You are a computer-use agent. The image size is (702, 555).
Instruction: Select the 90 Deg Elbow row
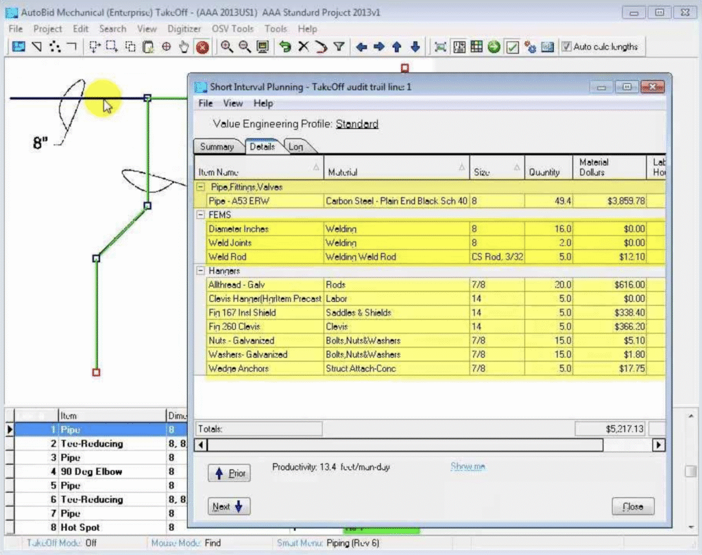click(x=101, y=471)
